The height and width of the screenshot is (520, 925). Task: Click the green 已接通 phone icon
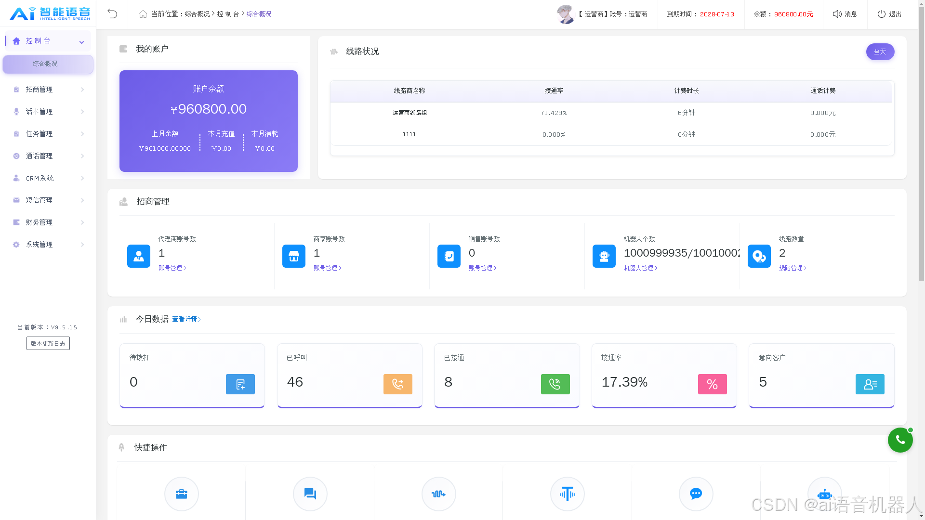point(555,384)
